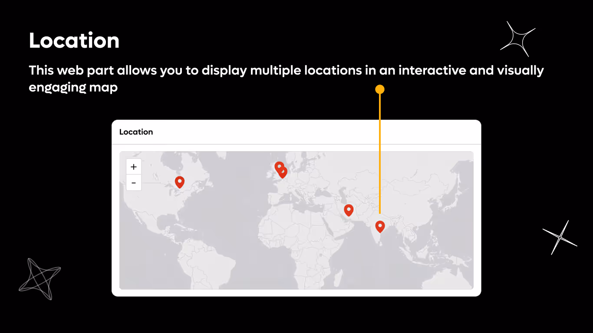Zoom out using the minus button
Viewport: 593px width, 333px height.
(134, 183)
